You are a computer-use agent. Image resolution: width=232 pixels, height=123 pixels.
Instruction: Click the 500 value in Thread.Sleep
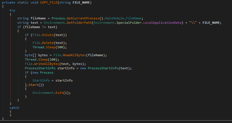coord(60,47)
